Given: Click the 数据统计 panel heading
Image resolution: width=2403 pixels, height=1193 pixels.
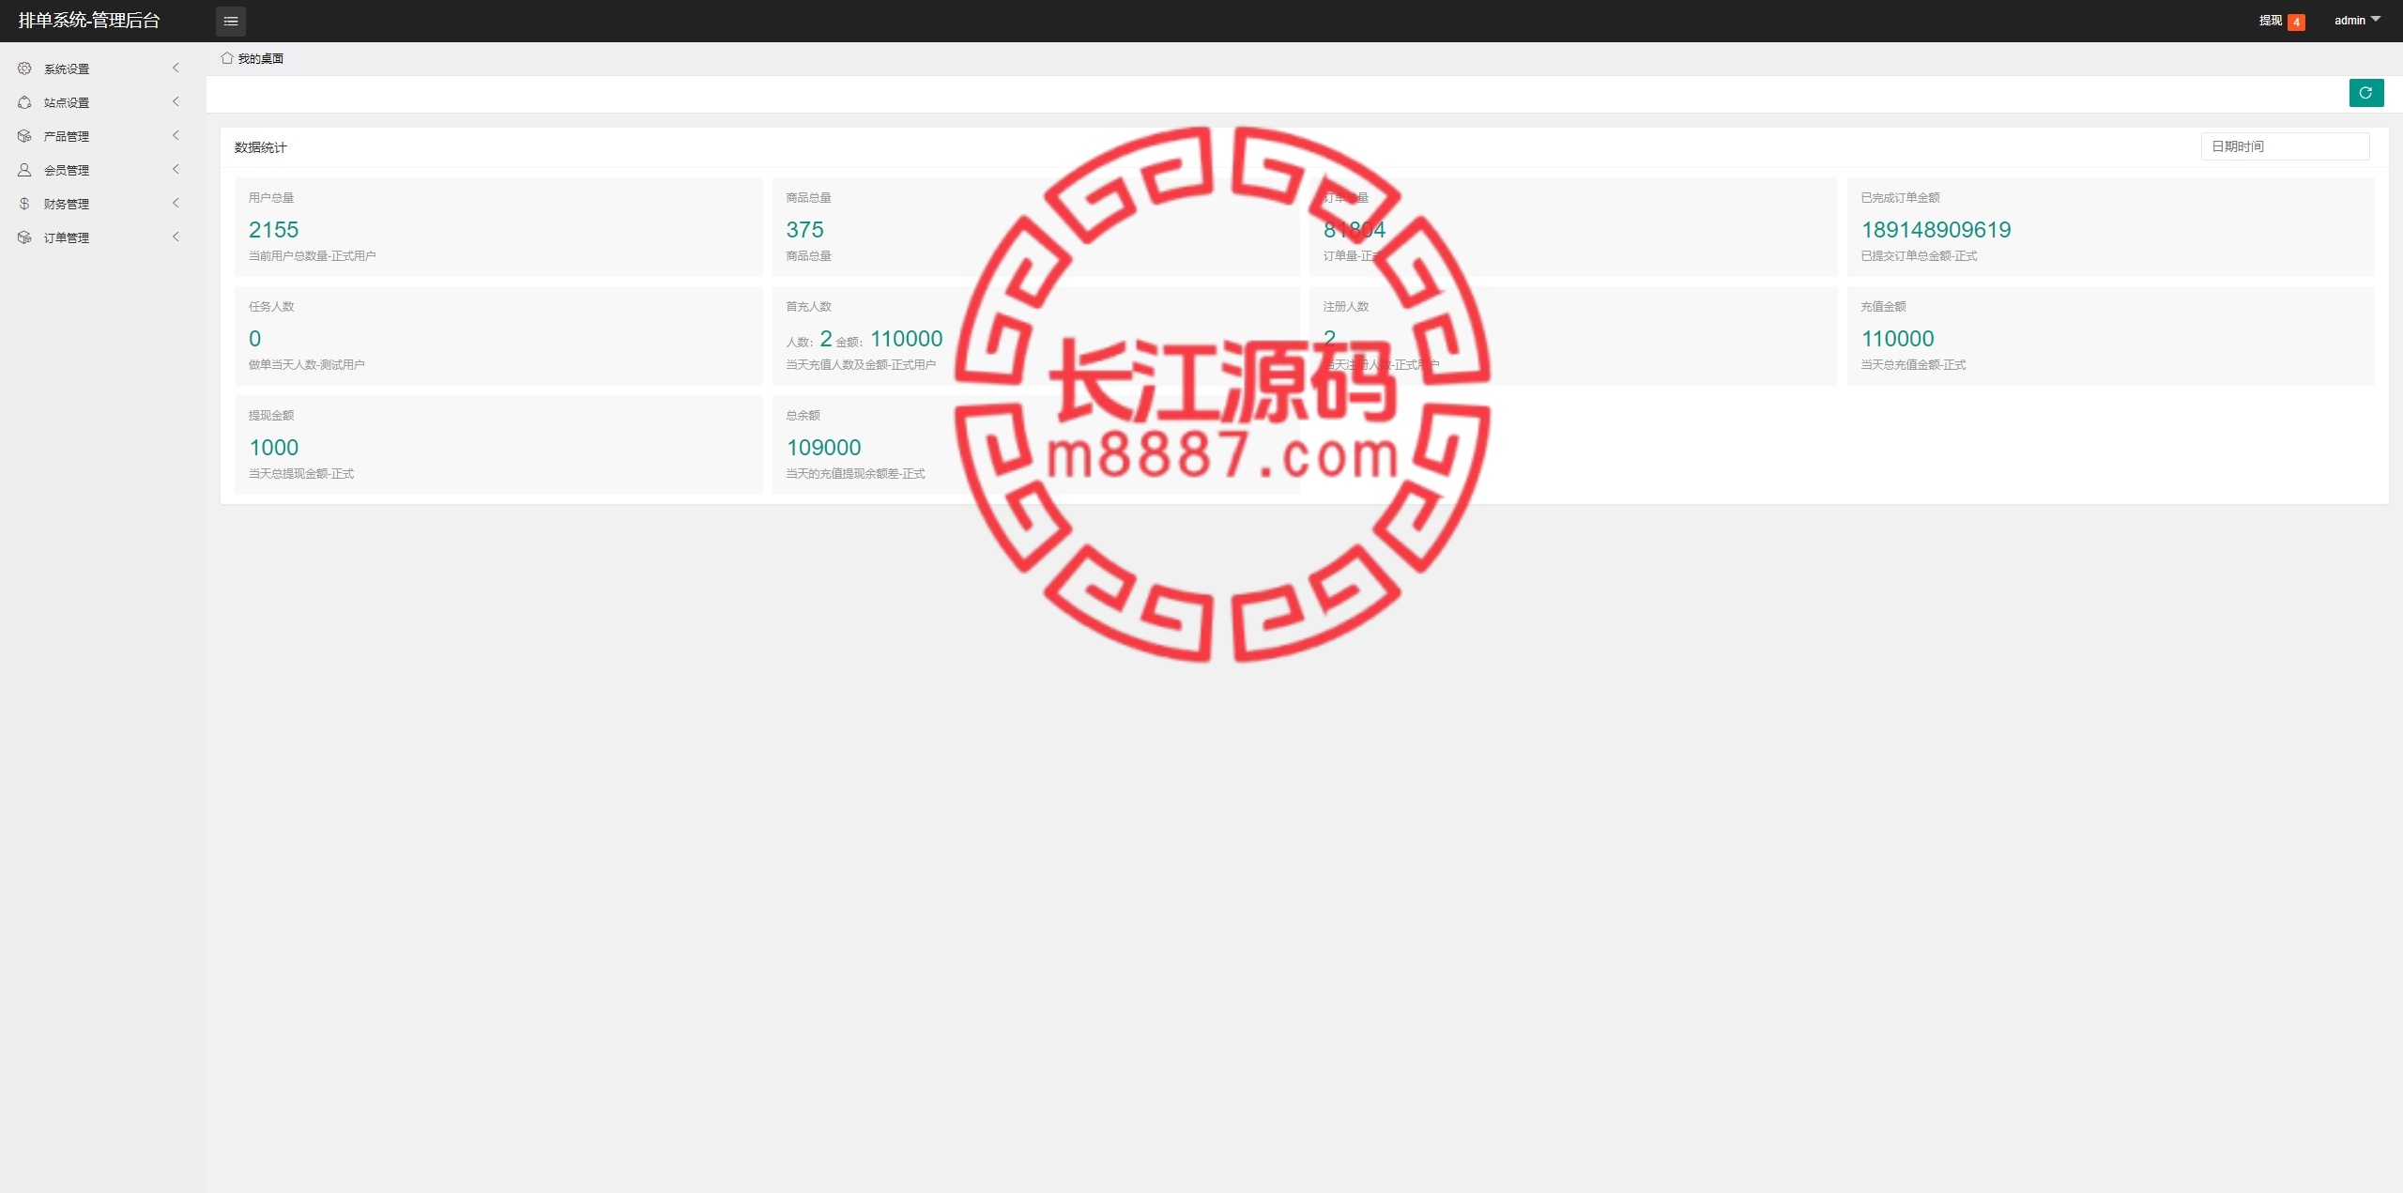Looking at the screenshot, I should (260, 147).
